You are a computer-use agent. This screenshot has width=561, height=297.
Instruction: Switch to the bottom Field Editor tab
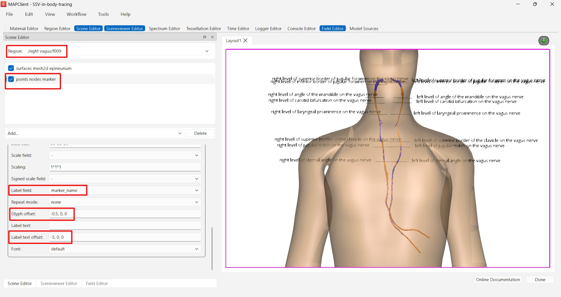click(x=97, y=283)
